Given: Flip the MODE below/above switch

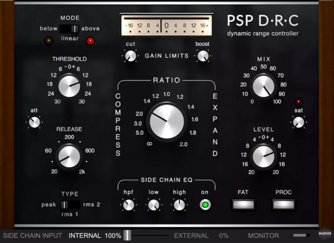Looking at the screenshot, I should click(69, 29).
